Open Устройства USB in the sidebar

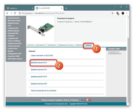13,38
